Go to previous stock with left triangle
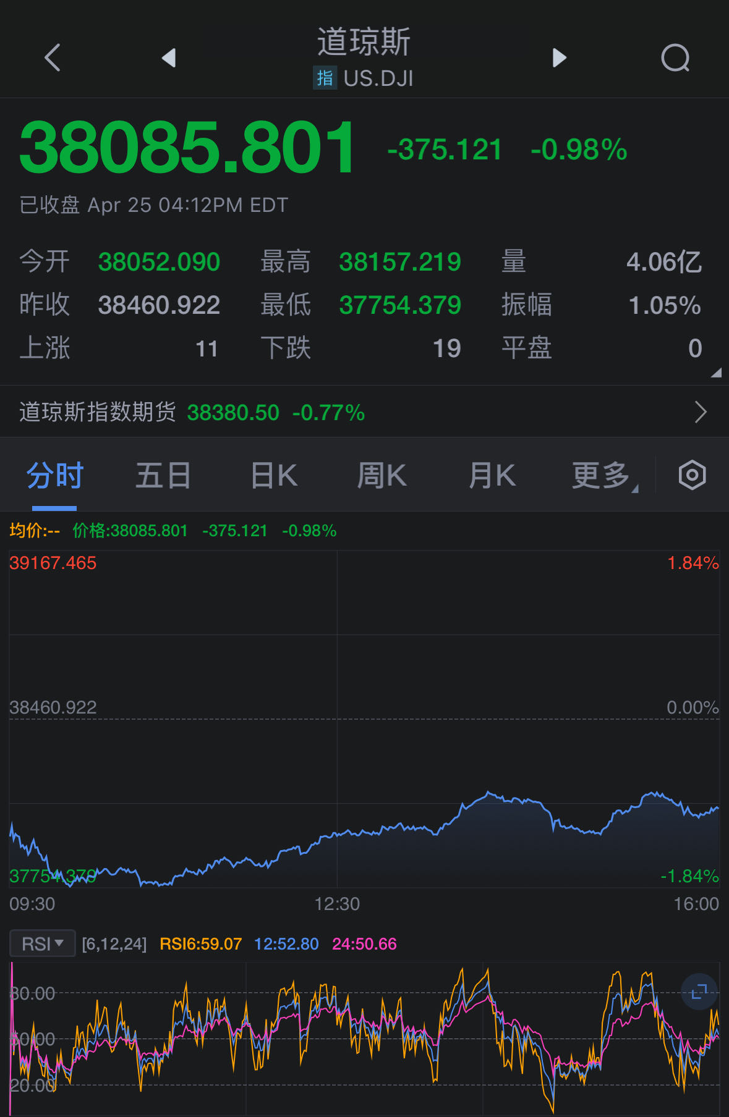 coord(169,57)
